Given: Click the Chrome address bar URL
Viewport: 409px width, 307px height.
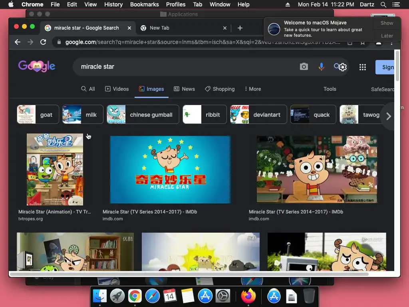Looking at the screenshot, I should [203, 42].
